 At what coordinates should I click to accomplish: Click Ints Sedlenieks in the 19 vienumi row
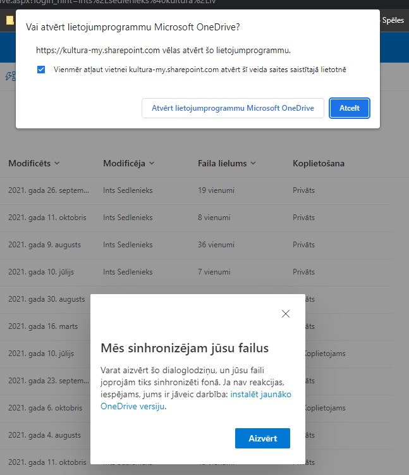coord(128,190)
